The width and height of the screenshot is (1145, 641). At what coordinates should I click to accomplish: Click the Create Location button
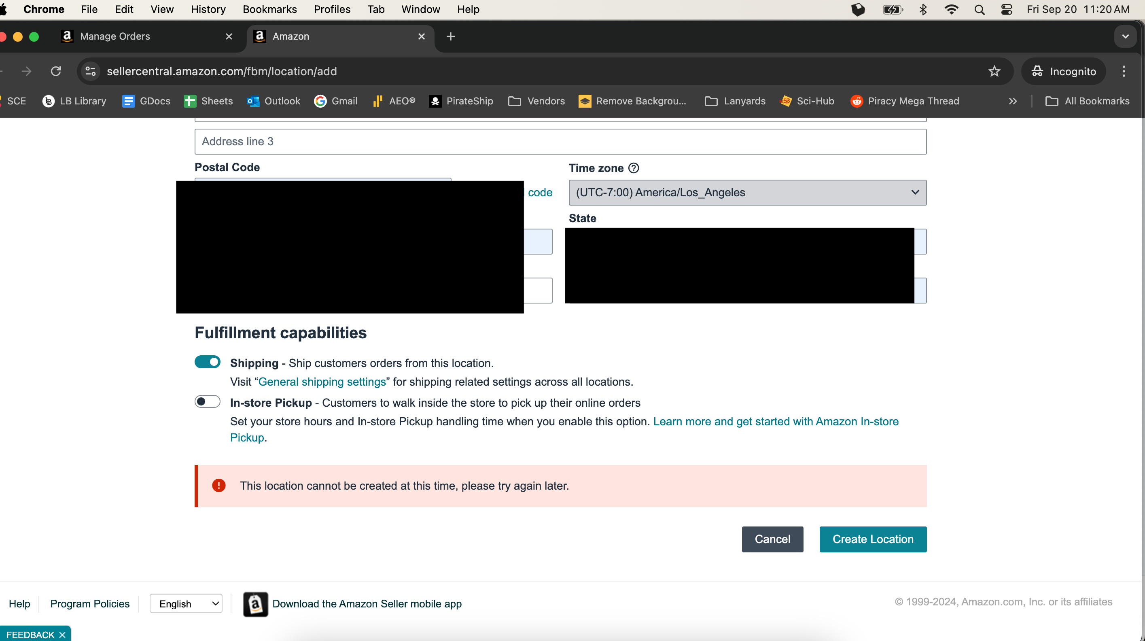873,539
